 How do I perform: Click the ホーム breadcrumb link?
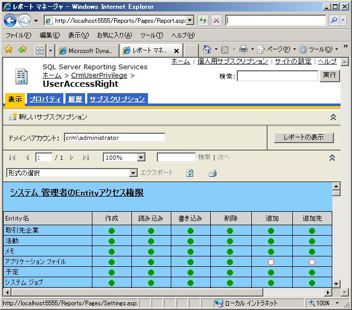coord(52,75)
